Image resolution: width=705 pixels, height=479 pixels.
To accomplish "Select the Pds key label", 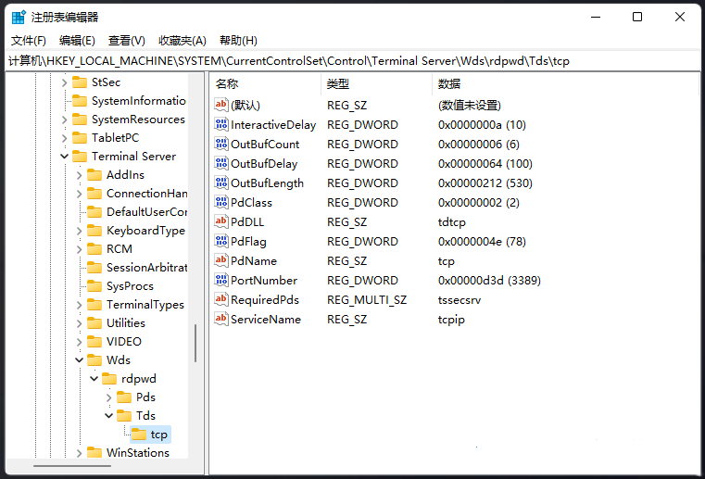I will tap(145, 397).
